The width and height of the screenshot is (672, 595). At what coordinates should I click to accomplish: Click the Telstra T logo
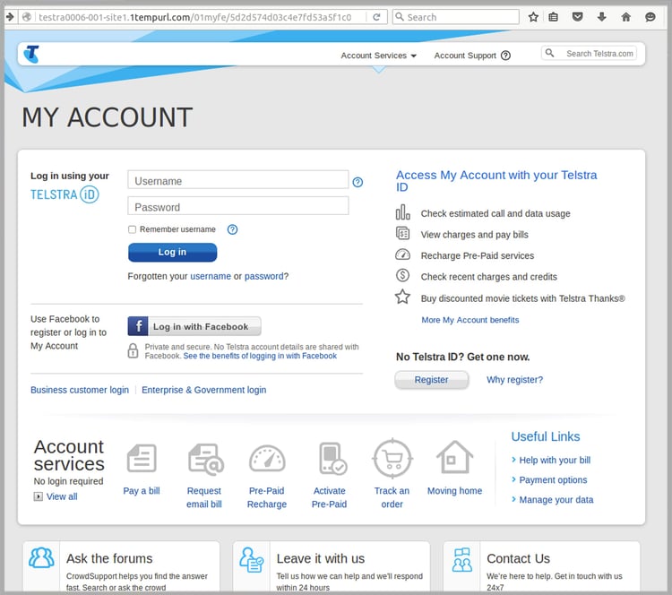pos(31,54)
